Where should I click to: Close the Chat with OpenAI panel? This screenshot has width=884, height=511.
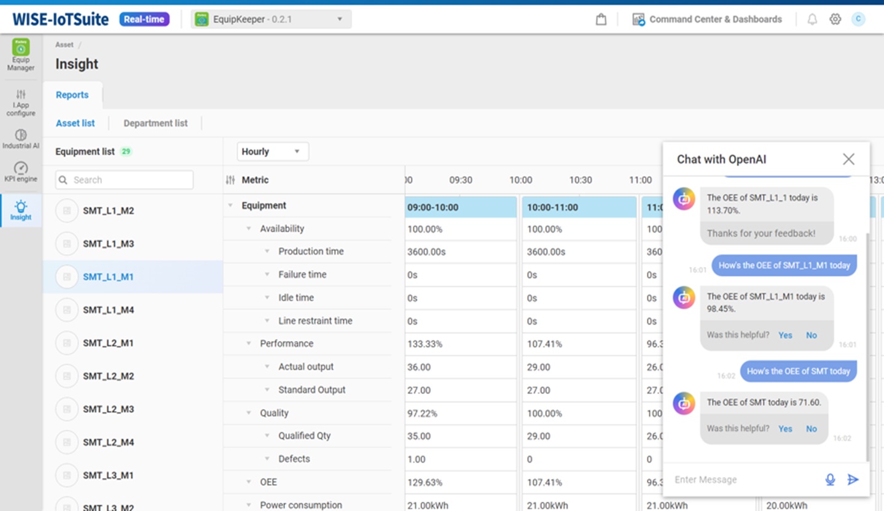(848, 159)
